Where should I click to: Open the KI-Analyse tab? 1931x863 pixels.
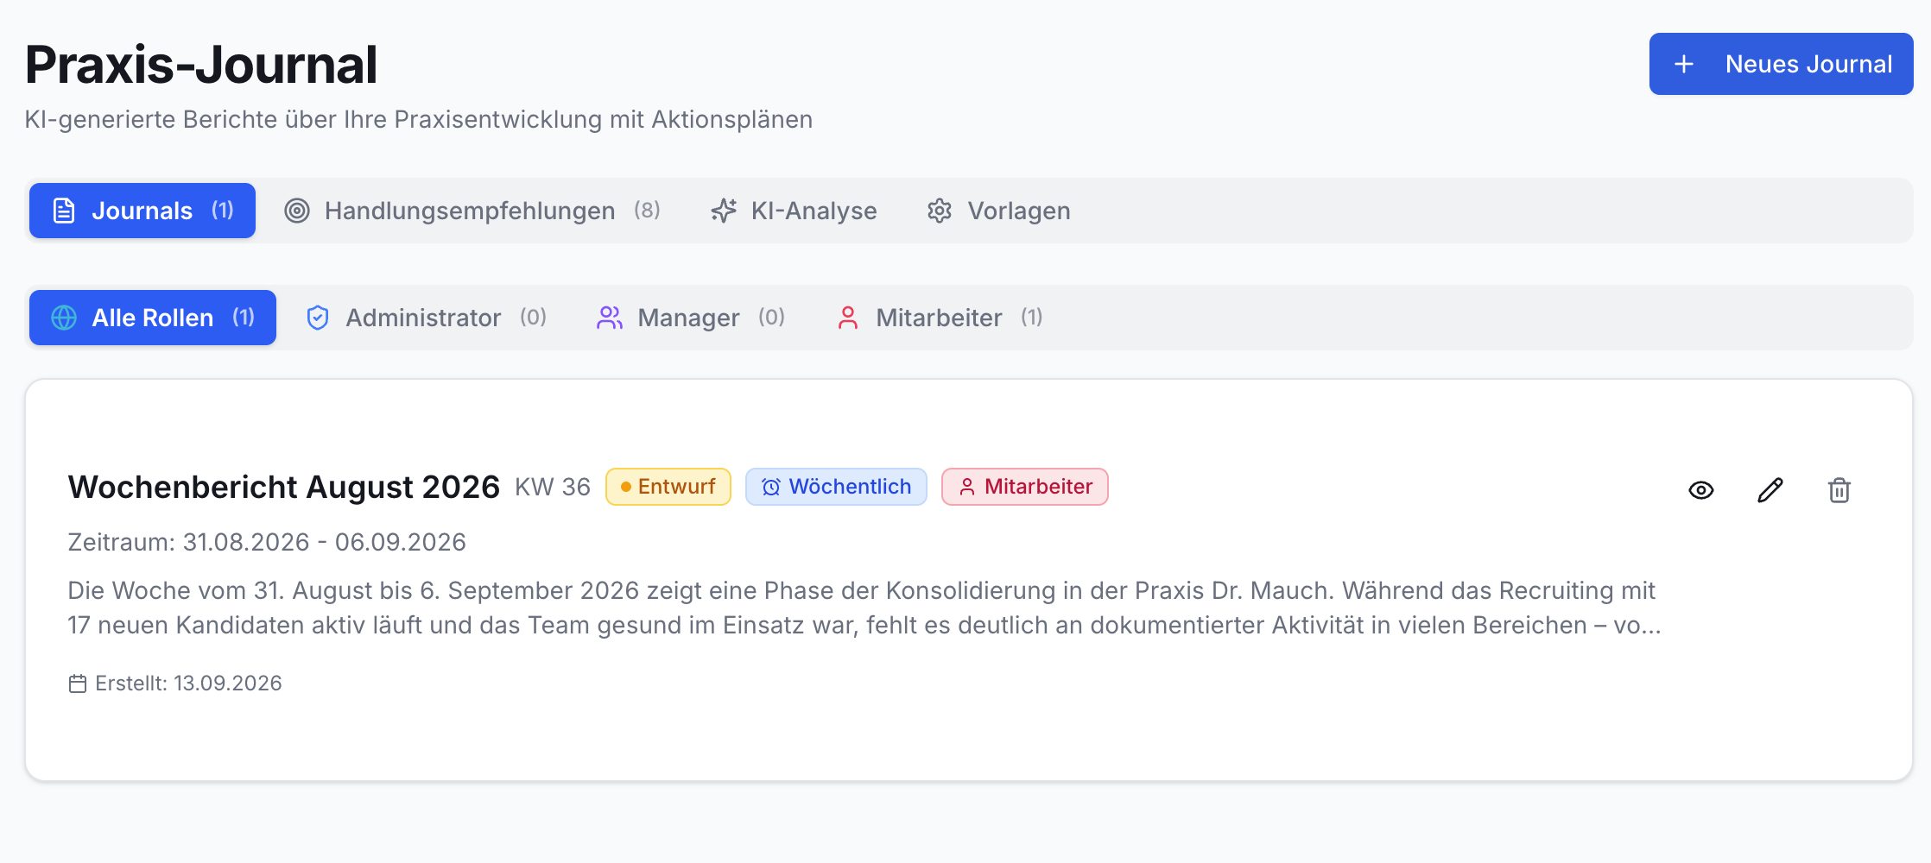794,211
